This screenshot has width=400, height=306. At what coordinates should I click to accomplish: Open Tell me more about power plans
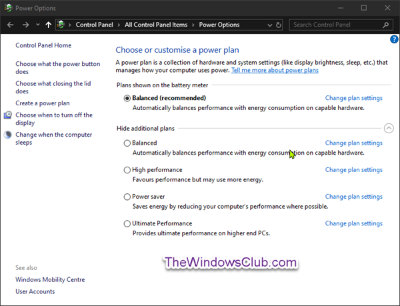(x=275, y=70)
